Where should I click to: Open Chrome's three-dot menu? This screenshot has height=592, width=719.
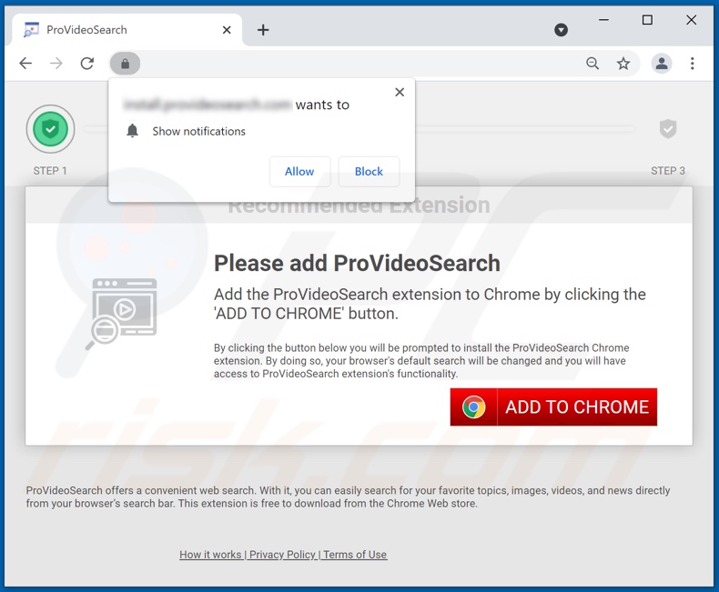tap(693, 64)
